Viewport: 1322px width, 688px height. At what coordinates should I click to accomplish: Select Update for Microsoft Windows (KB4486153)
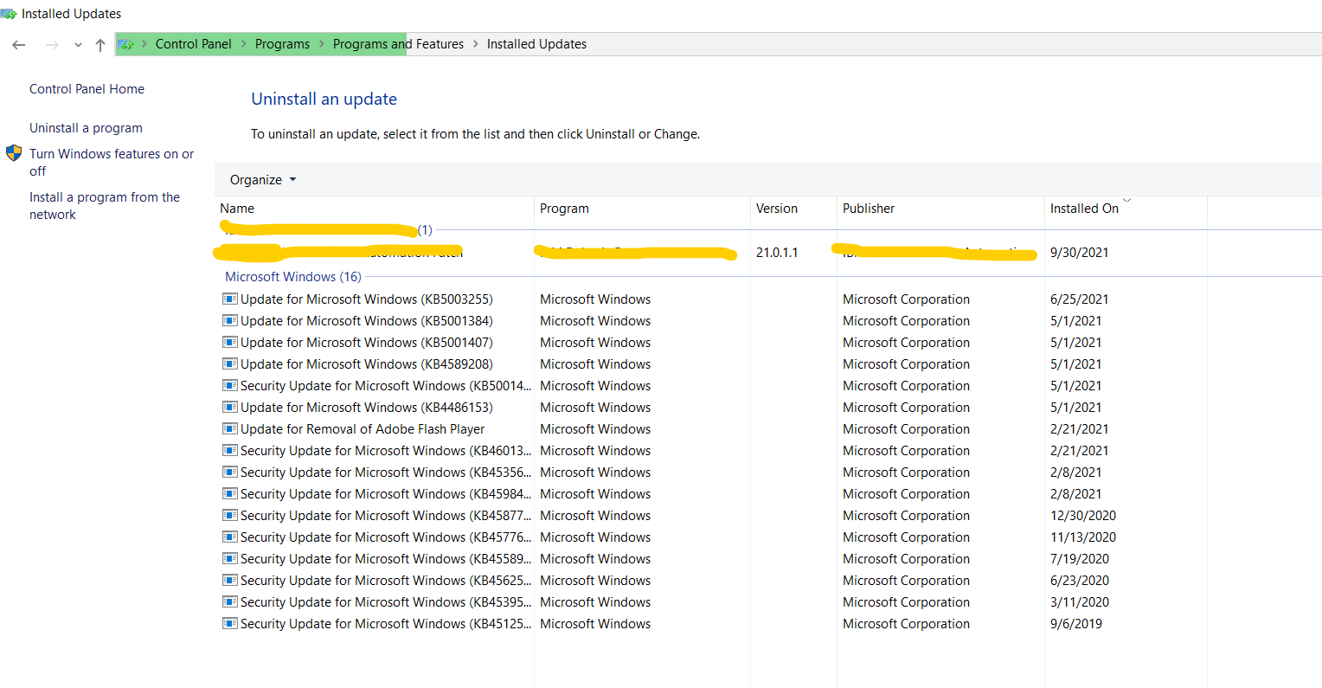(x=367, y=408)
